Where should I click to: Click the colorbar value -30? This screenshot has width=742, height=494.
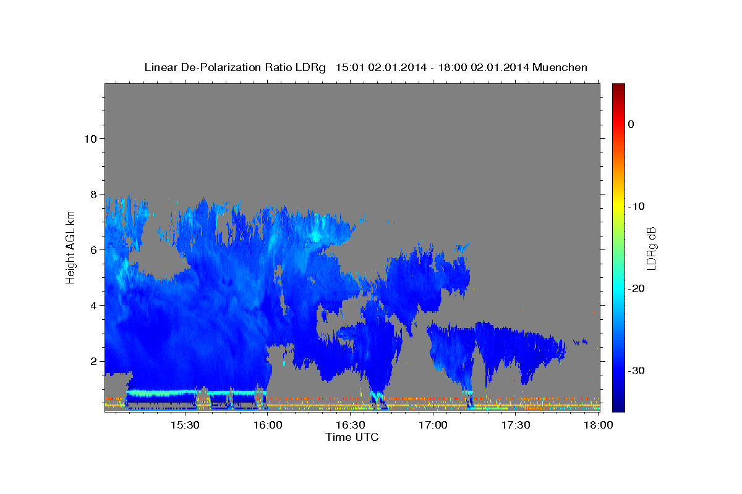(637, 371)
